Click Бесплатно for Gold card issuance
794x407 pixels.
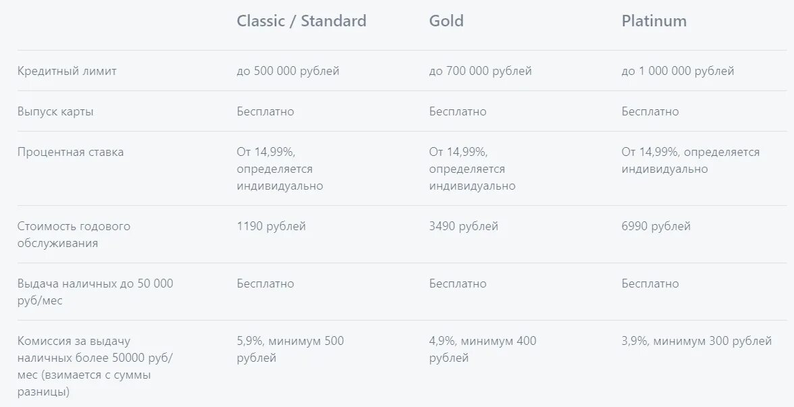coord(458,111)
